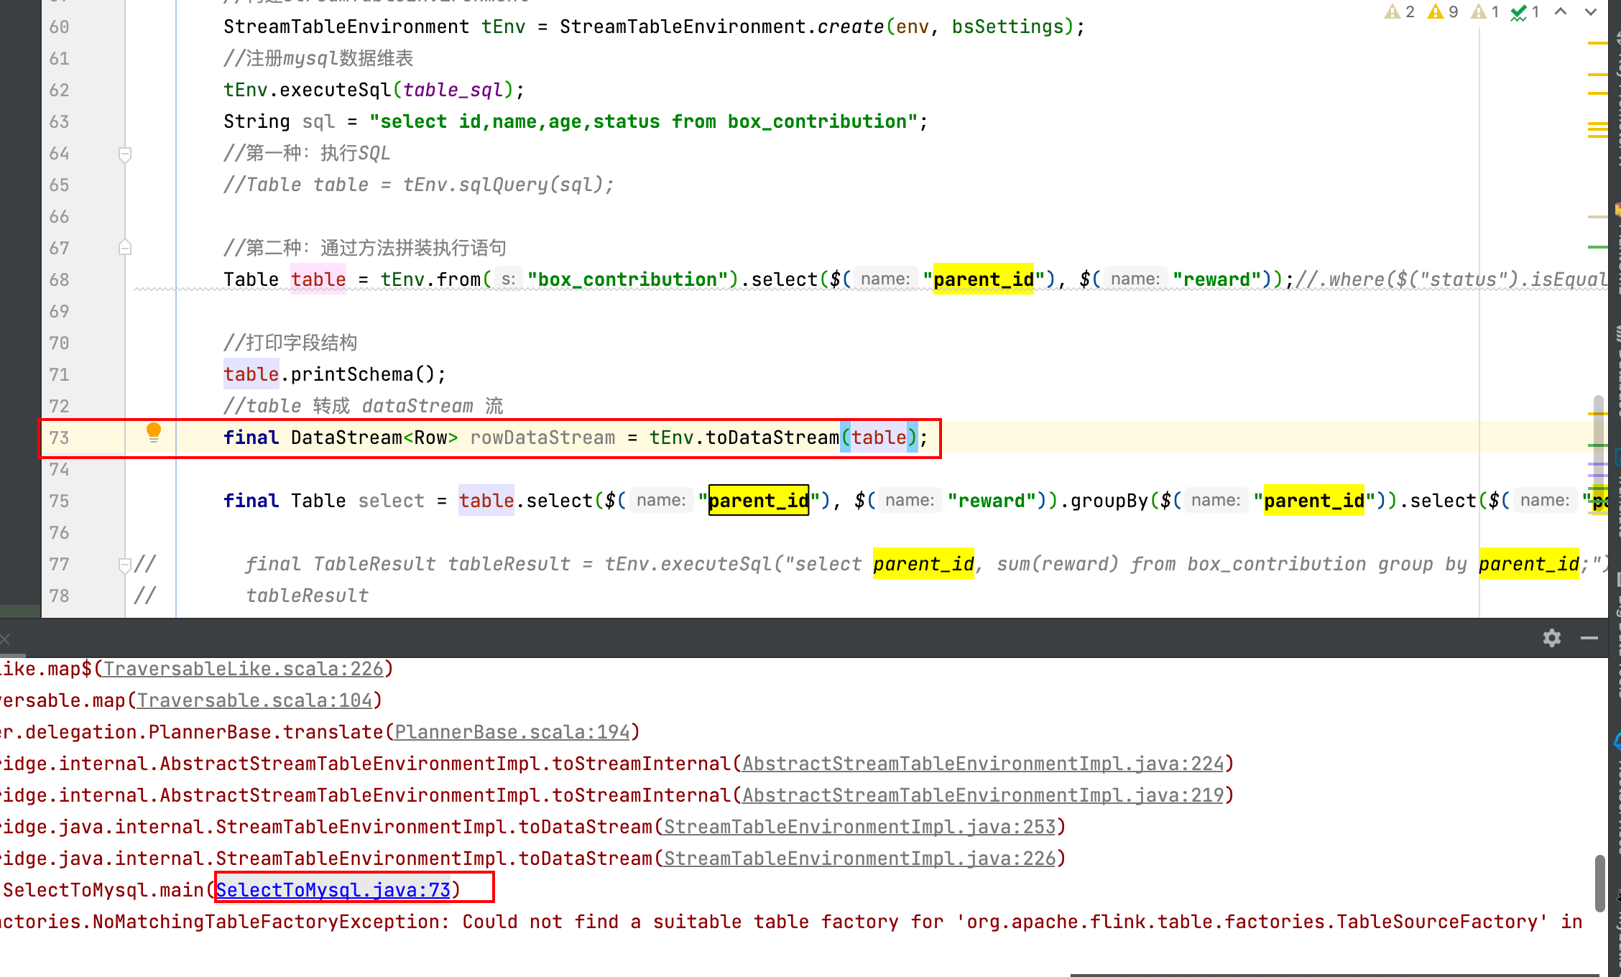Click the green checkmark typo indicator

[1518, 11]
